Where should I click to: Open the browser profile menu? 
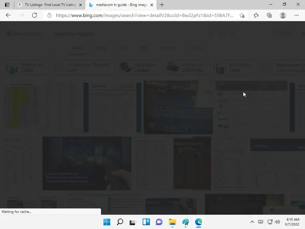(x=283, y=15)
